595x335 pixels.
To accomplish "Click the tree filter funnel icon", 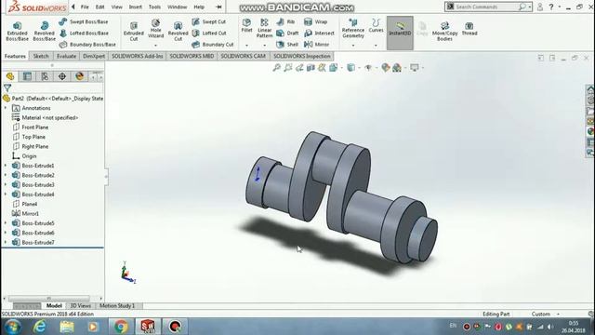I will click(7, 88).
